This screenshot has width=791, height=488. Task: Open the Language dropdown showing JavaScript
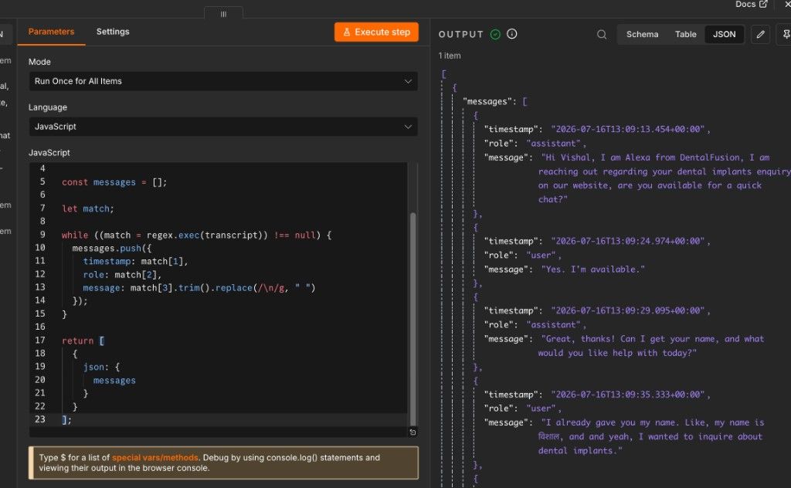point(223,127)
